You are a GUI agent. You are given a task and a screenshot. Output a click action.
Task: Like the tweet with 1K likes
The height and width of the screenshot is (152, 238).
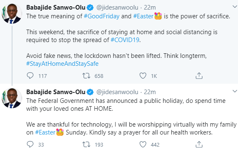143,76
